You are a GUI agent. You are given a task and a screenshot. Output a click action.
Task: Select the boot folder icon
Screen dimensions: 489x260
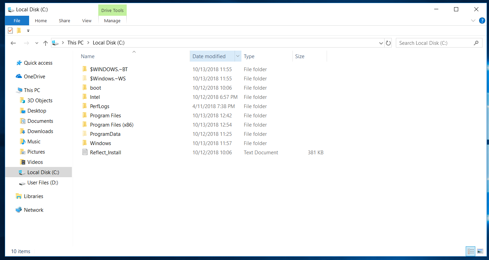[85, 88]
